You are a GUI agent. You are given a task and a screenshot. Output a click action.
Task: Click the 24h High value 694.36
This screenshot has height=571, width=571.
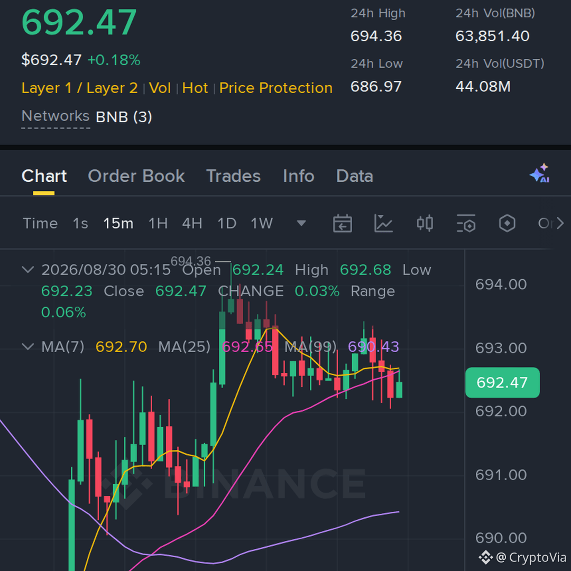pyautogui.click(x=376, y=36)
